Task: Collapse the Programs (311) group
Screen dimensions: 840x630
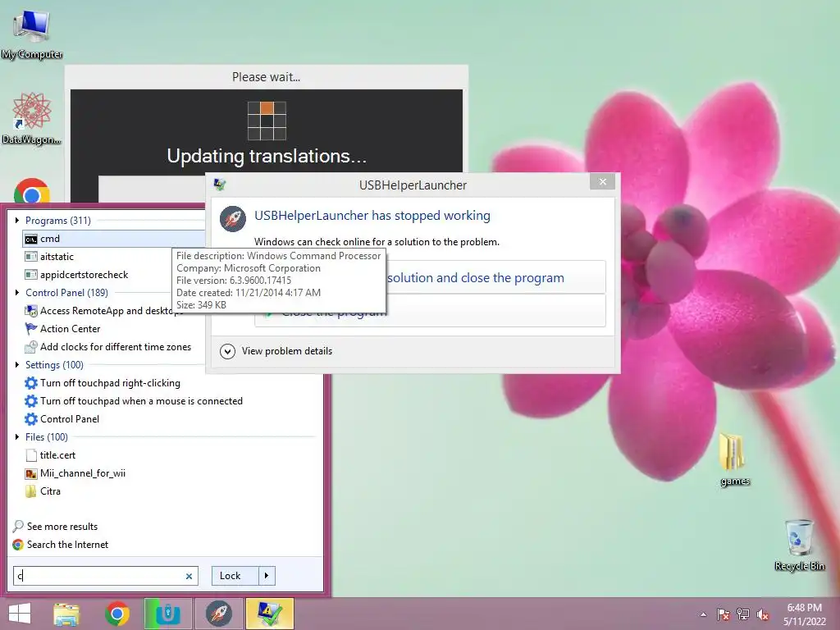Action: pos(17,220)
